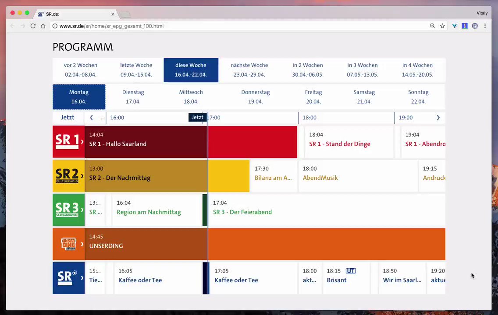Open the 13:... 'SR ...' SR 3 program
Image resolution: width=498 pixels, height=315 pixels.
95,210
